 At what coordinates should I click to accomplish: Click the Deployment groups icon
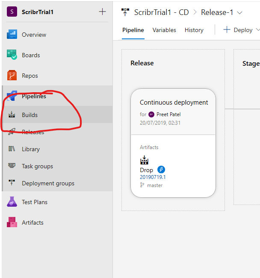click(x=12, y=183)
